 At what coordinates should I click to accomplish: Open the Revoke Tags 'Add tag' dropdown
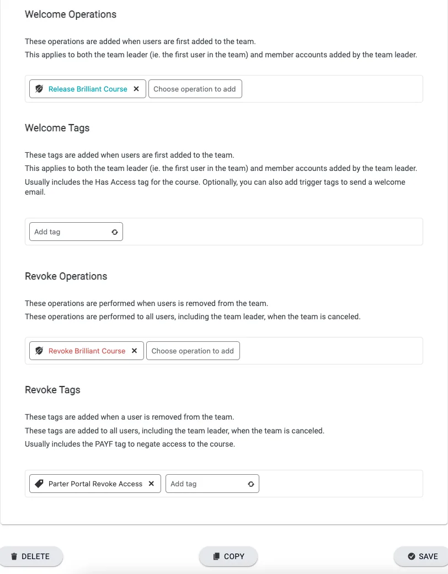pos(205,484)
